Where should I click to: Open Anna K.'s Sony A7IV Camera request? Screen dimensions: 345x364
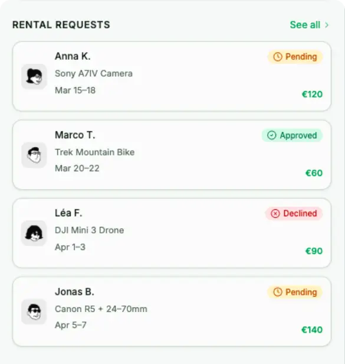click(x=172, y=77)
